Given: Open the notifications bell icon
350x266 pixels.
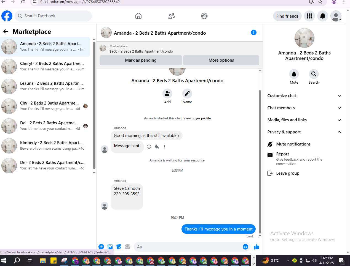Looking at the screenshot, I should click(x=323, y=16).
